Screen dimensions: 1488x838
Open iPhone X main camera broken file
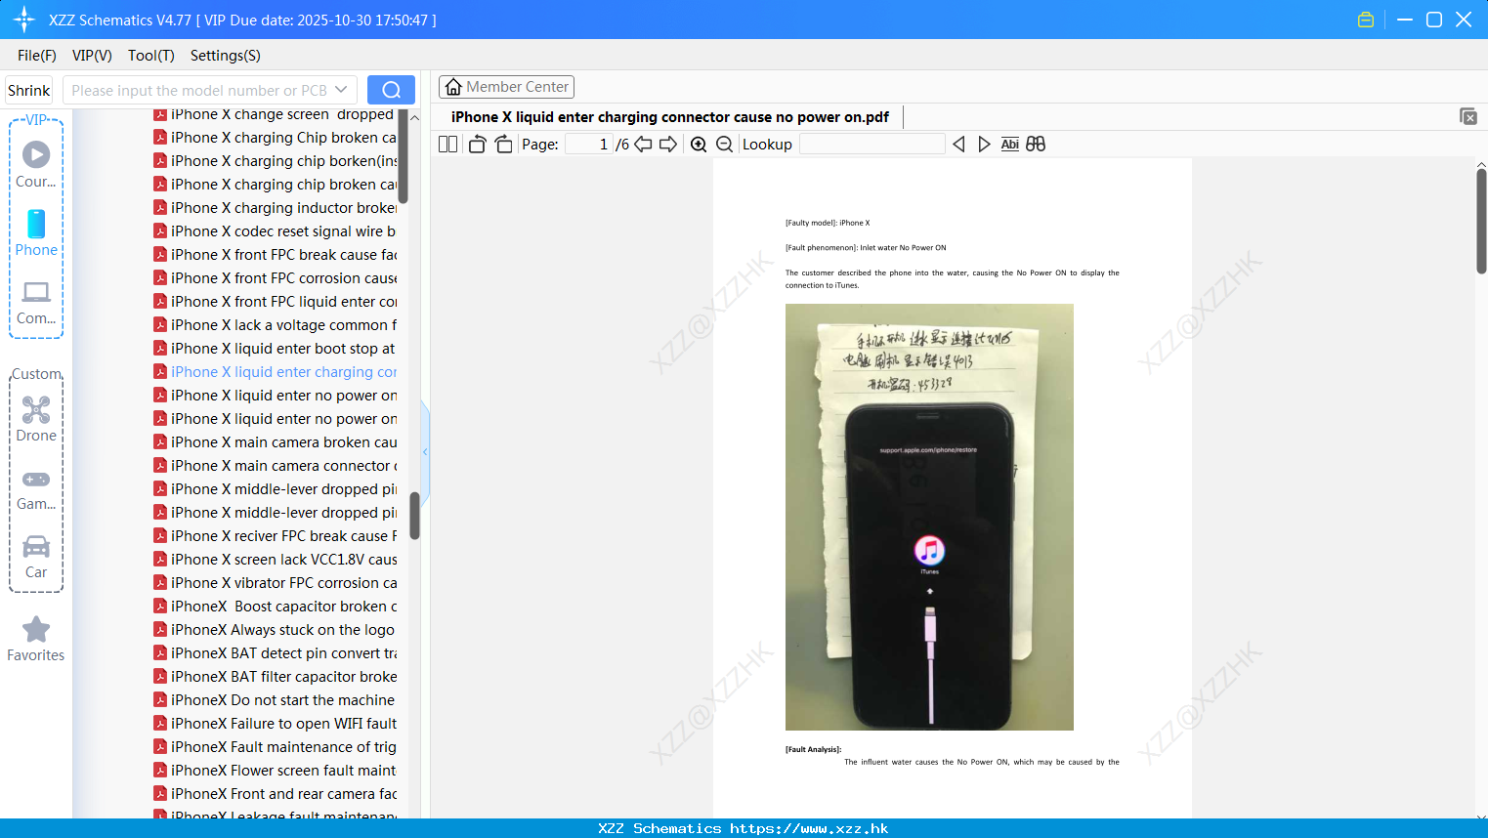(x=276, y=442)
